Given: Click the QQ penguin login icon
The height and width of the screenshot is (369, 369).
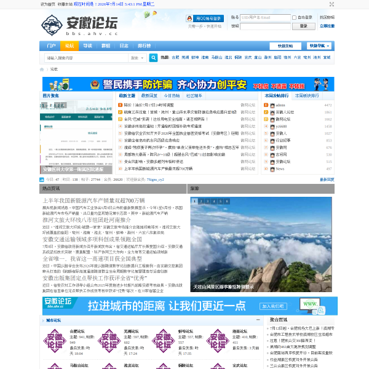Looking at the screenshot, I should (189, 18).
